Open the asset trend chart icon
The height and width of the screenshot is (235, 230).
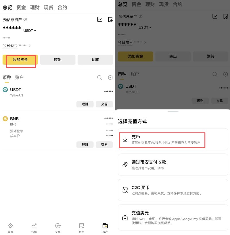99,20
